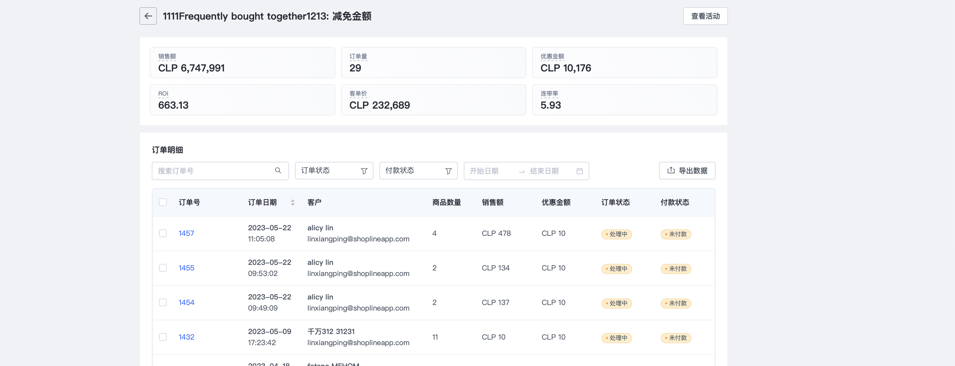The image size is (955, 366).
Task: Sort by order date column arrows
Action: pyautogui.click(x=292, y=202)
